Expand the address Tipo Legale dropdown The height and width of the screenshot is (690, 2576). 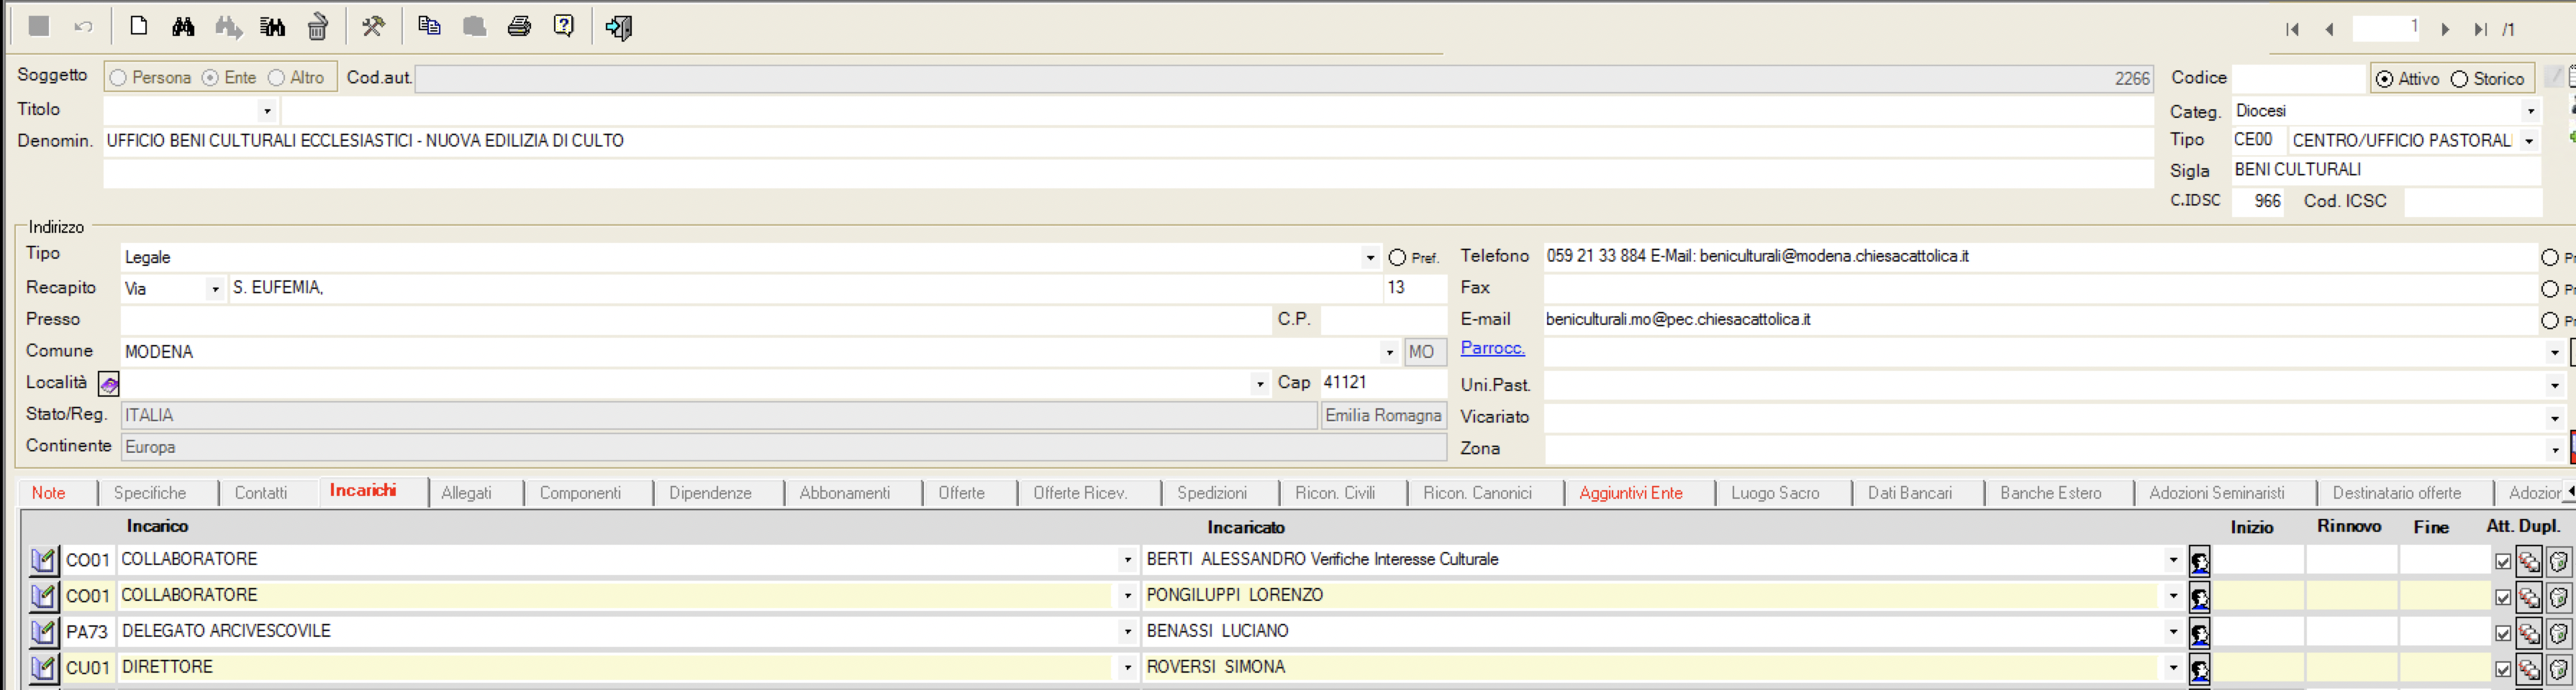[x=1369, y=257]
